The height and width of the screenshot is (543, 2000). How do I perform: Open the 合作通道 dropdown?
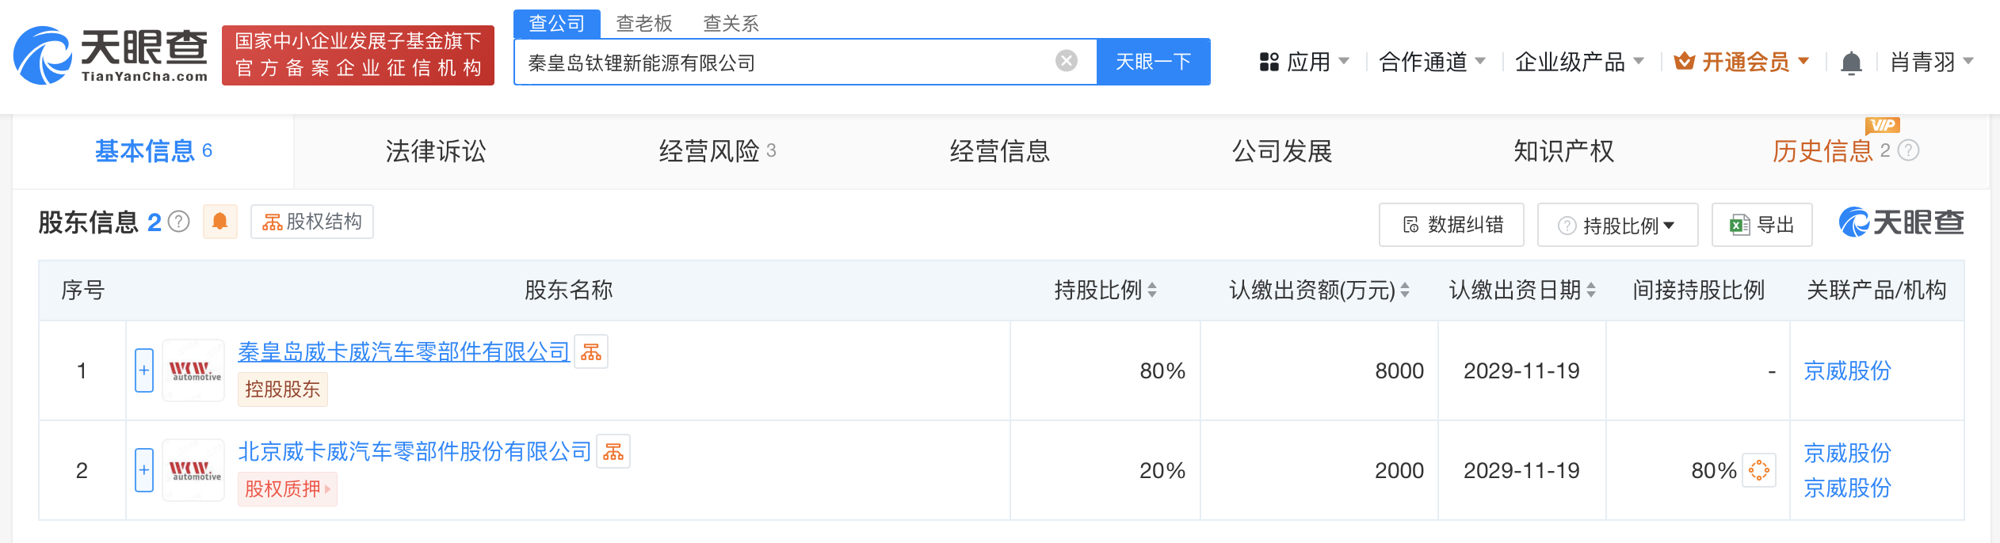(1432, 62)
